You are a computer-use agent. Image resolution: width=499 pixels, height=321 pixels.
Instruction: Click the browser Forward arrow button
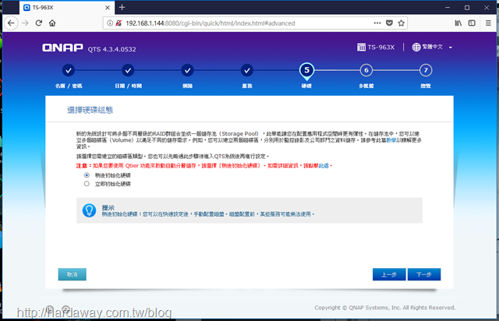tap(25, 23)
